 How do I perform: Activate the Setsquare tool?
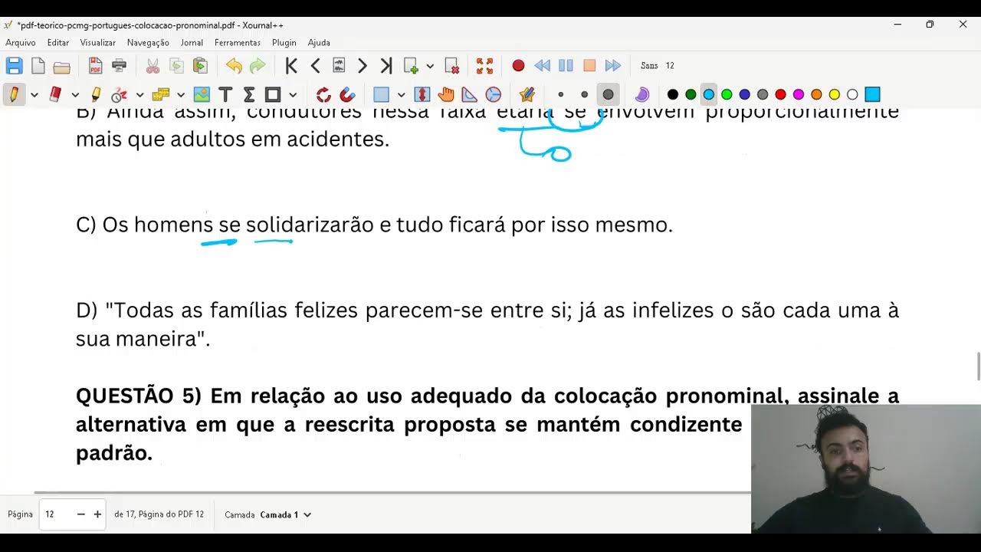coord(470,94)
